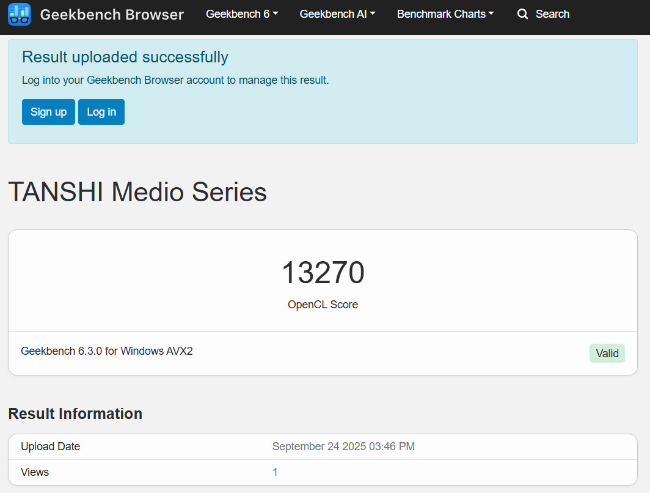Open the Benchmark Charts dropdown
The image size is (650, 493).
pyautogui.click(x=445, y=14)
